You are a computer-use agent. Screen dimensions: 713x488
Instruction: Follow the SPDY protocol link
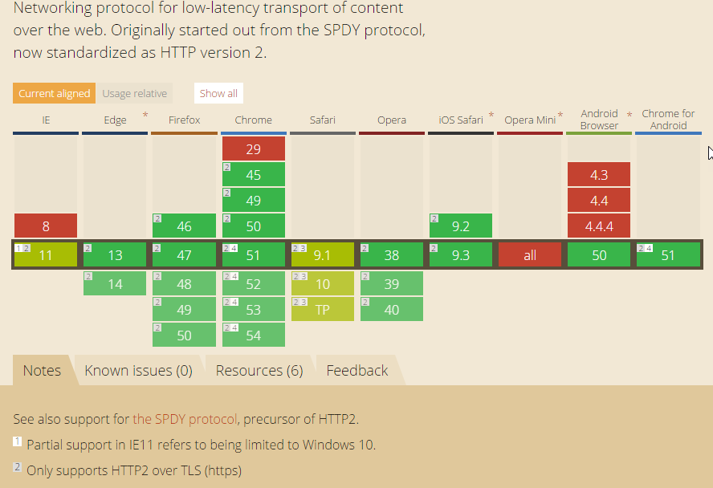point(185,419)
